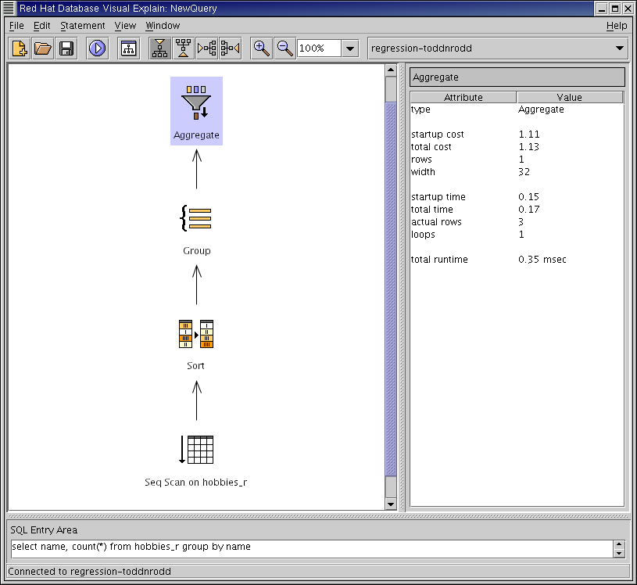Click in the SQL Entry Area text field

tap(311, 547)
